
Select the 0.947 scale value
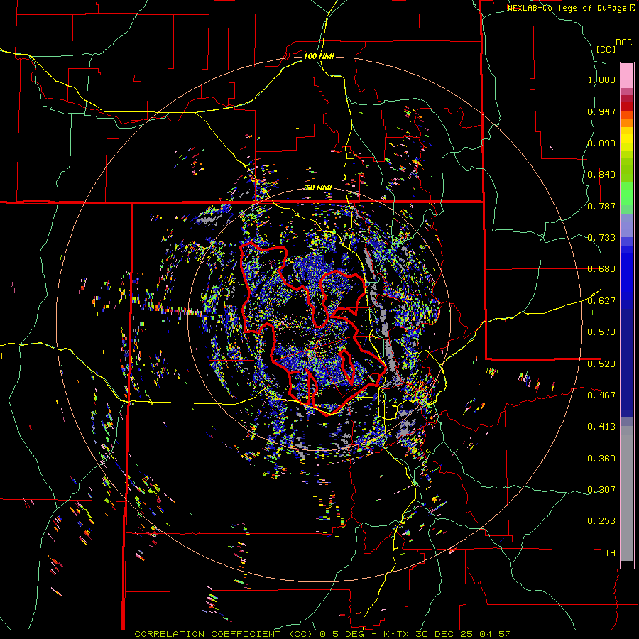601,111
